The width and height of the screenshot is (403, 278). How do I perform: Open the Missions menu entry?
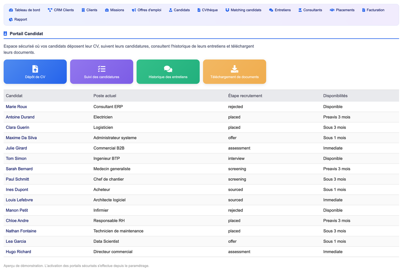[115, 10]
